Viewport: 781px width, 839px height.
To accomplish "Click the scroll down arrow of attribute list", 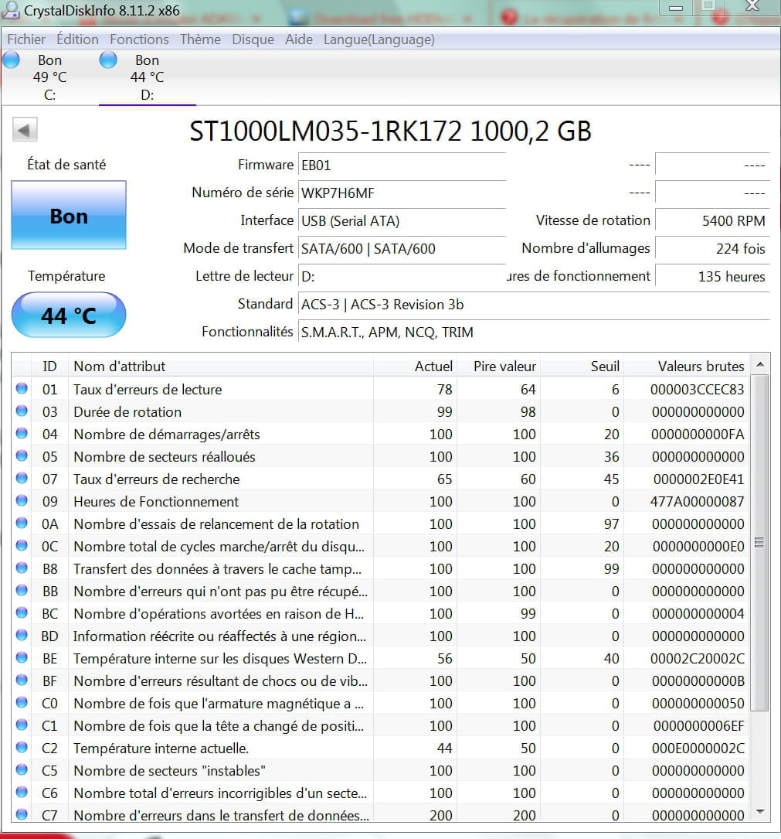I will click(x=759, y=812).
